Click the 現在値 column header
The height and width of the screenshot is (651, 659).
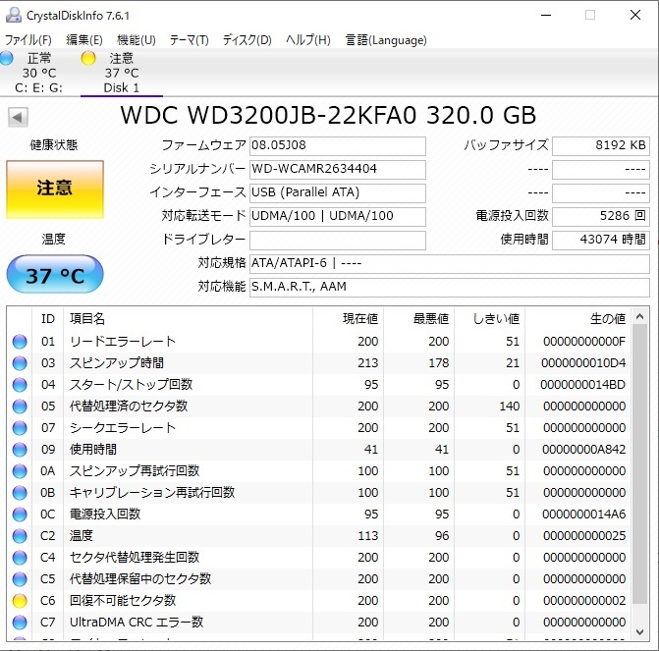click(x=348, y=319)
